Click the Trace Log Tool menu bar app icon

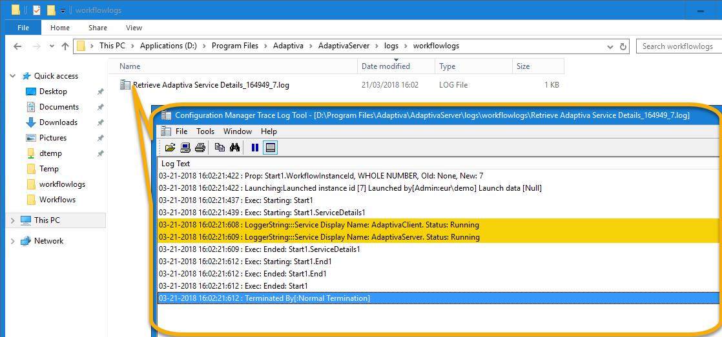coord(166,131)
